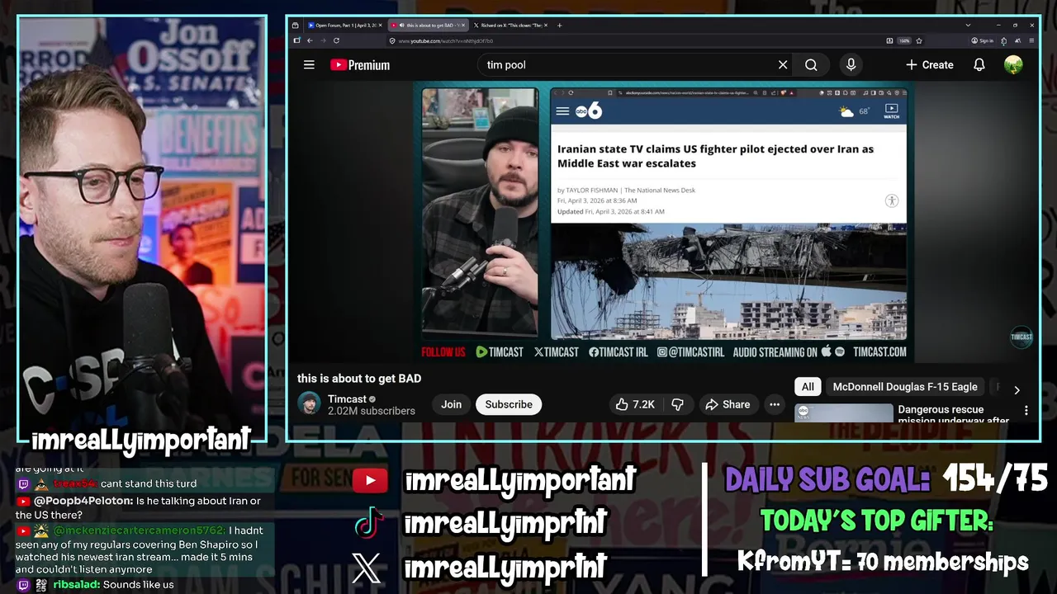Toggle the browser sidebar icon
Screen dimensions: 1057x594
pyautogui.click(x=296, y=40)
